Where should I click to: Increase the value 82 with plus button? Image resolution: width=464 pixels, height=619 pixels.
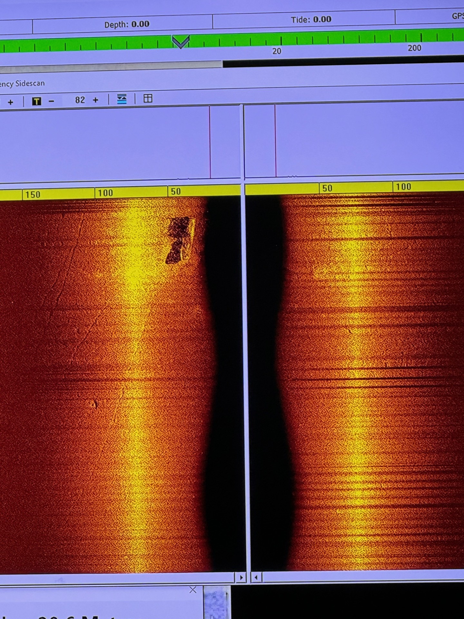[95, 100]
